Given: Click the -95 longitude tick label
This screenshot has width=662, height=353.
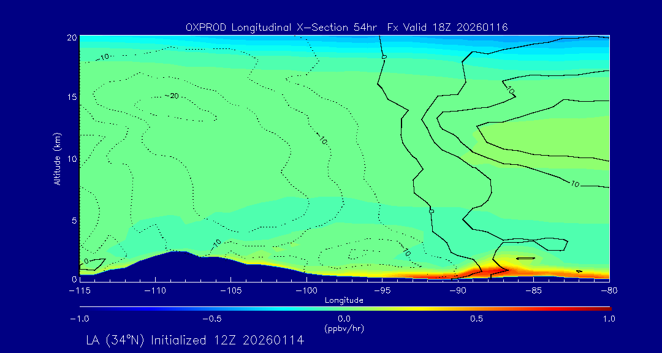Looking at the screenshot, I should pyautogui.click(x=382, y=291).
